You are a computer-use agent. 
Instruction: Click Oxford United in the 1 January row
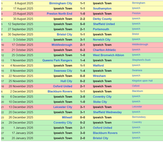pos(102,128)
